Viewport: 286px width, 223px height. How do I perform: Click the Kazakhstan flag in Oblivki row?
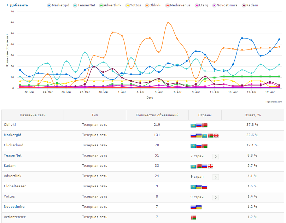193,125
